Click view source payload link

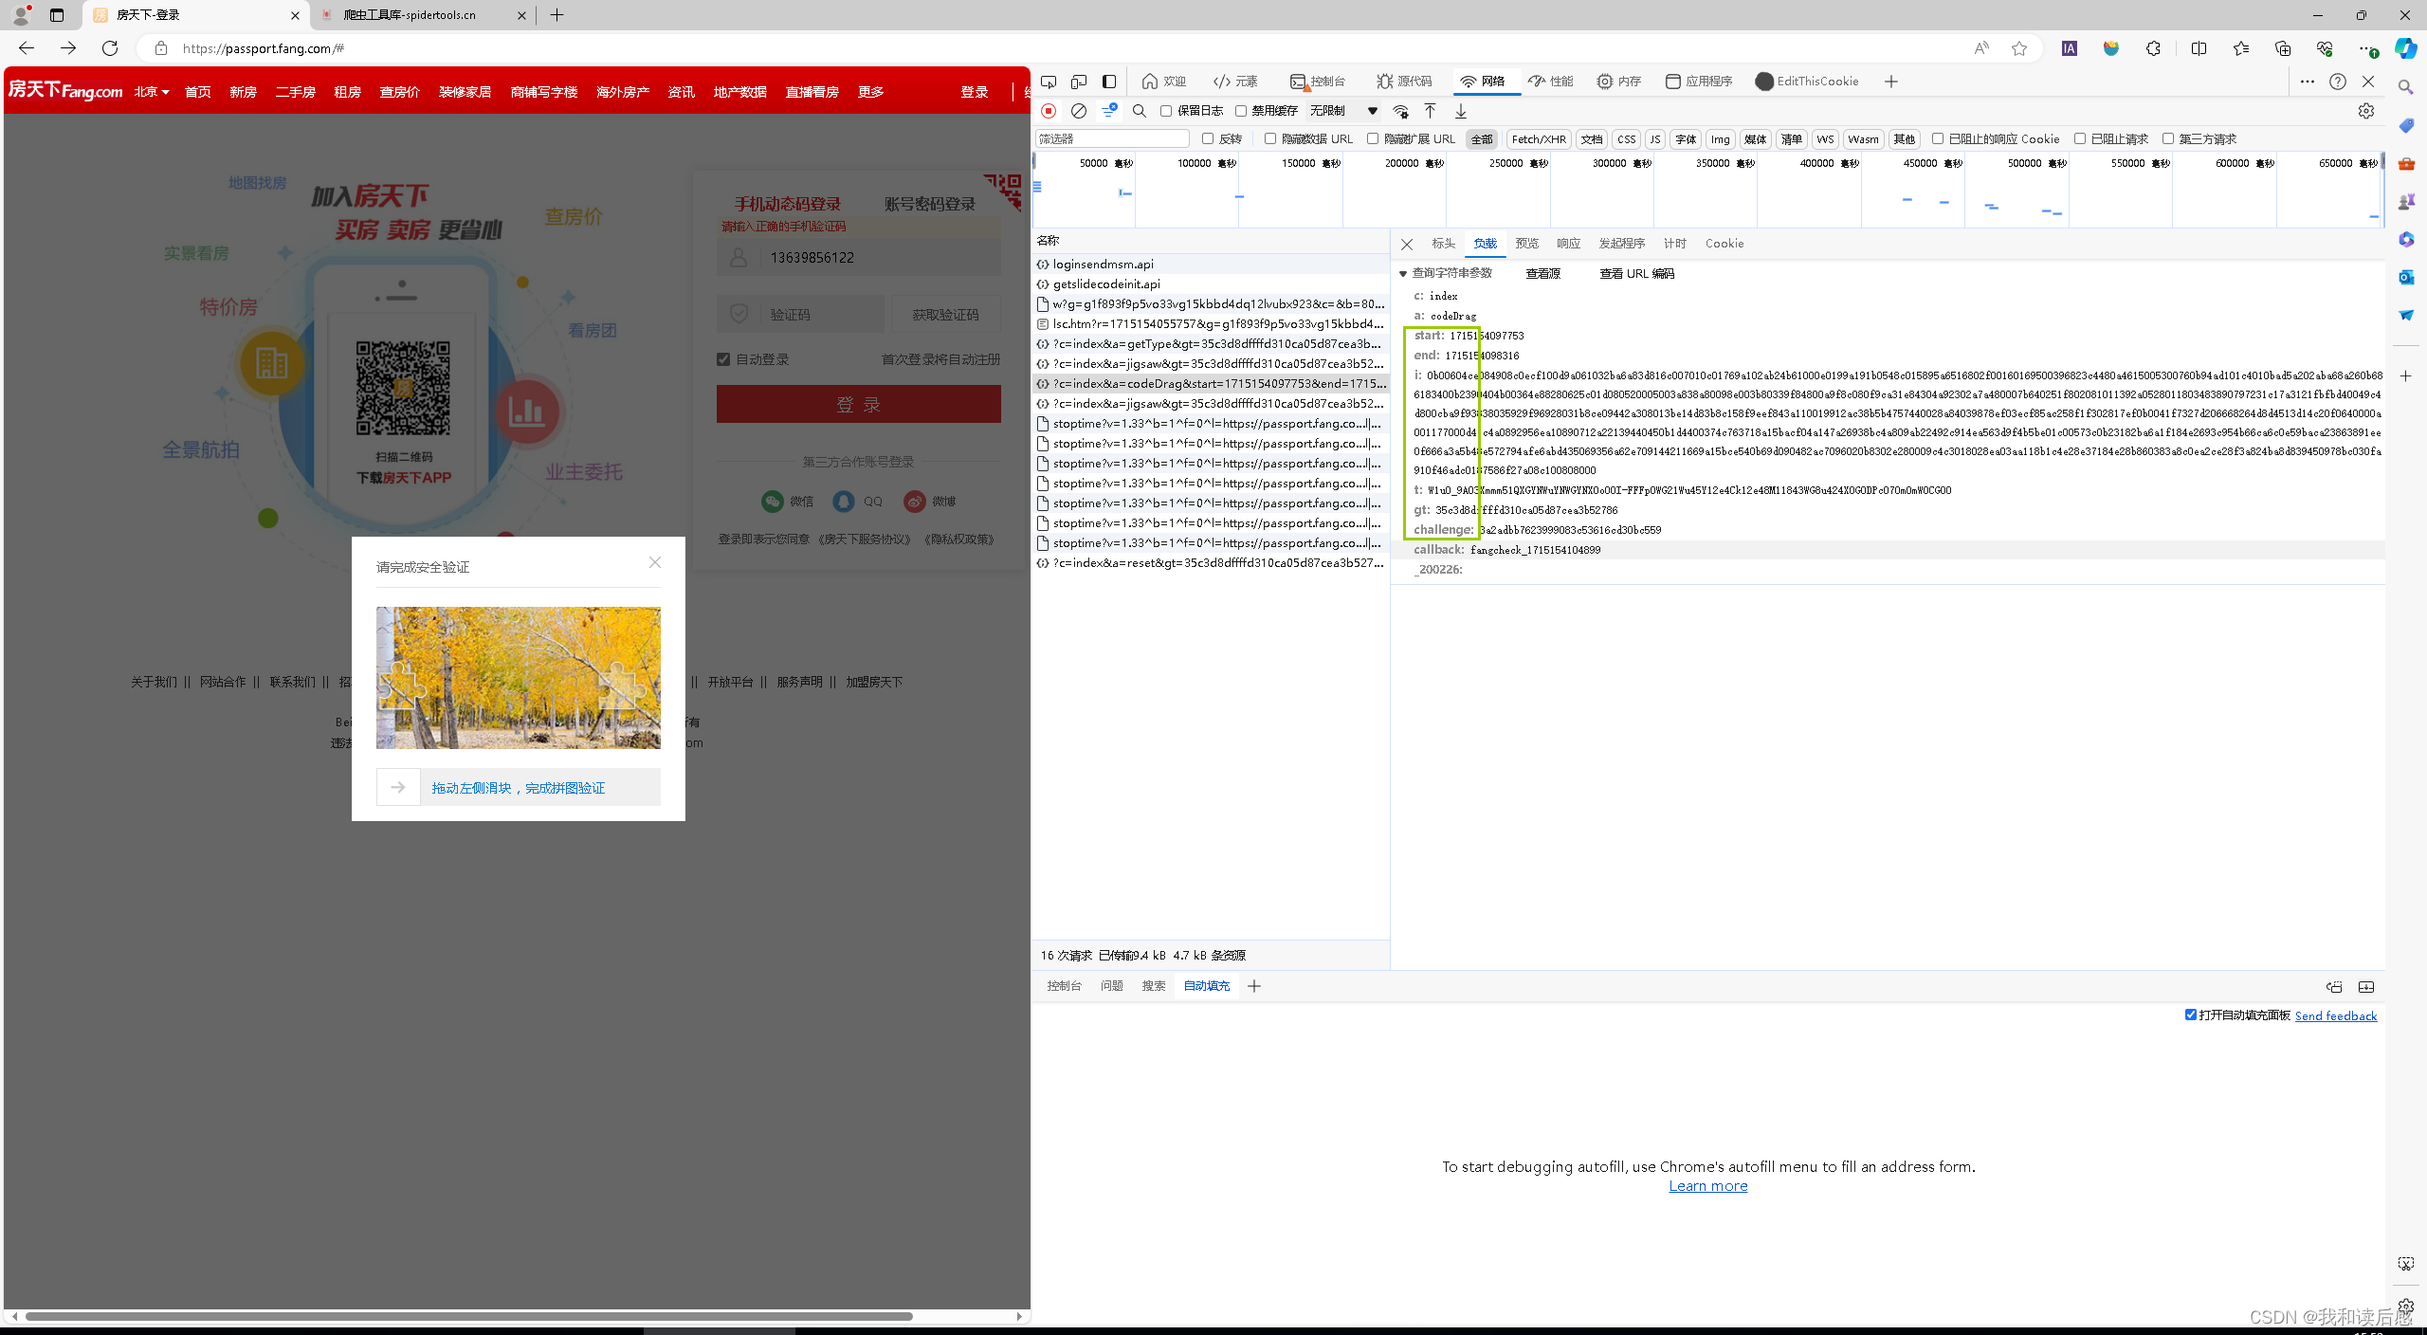click(1542, 273)
